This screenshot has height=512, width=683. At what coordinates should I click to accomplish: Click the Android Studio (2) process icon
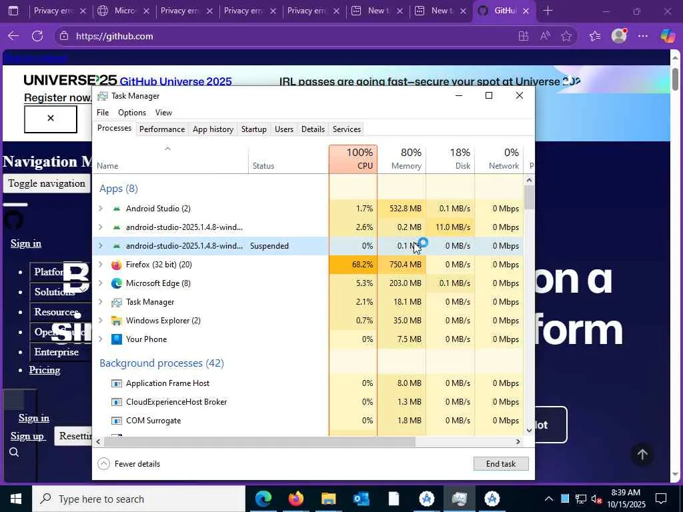point(116,209)
